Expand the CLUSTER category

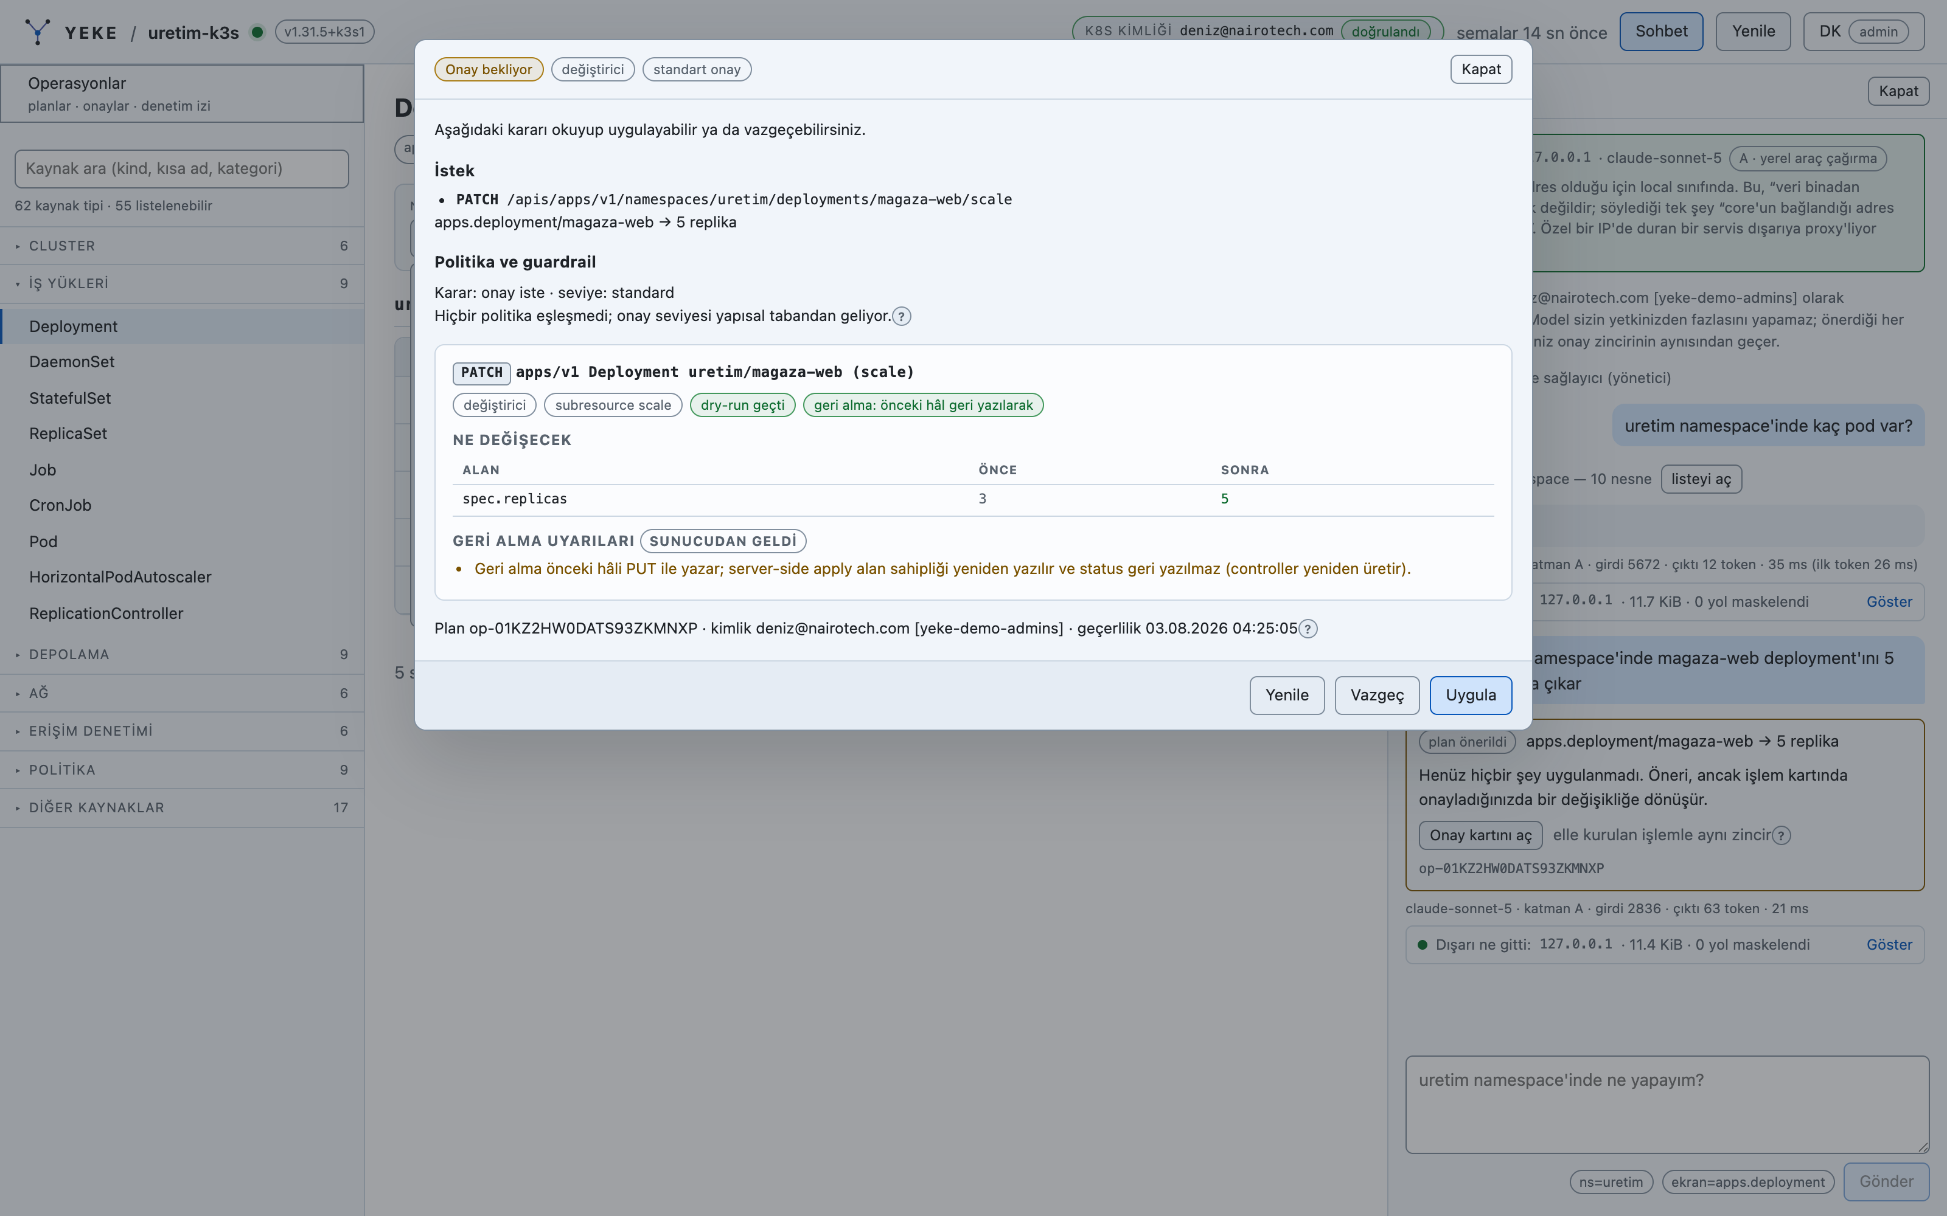pos(182,246)
